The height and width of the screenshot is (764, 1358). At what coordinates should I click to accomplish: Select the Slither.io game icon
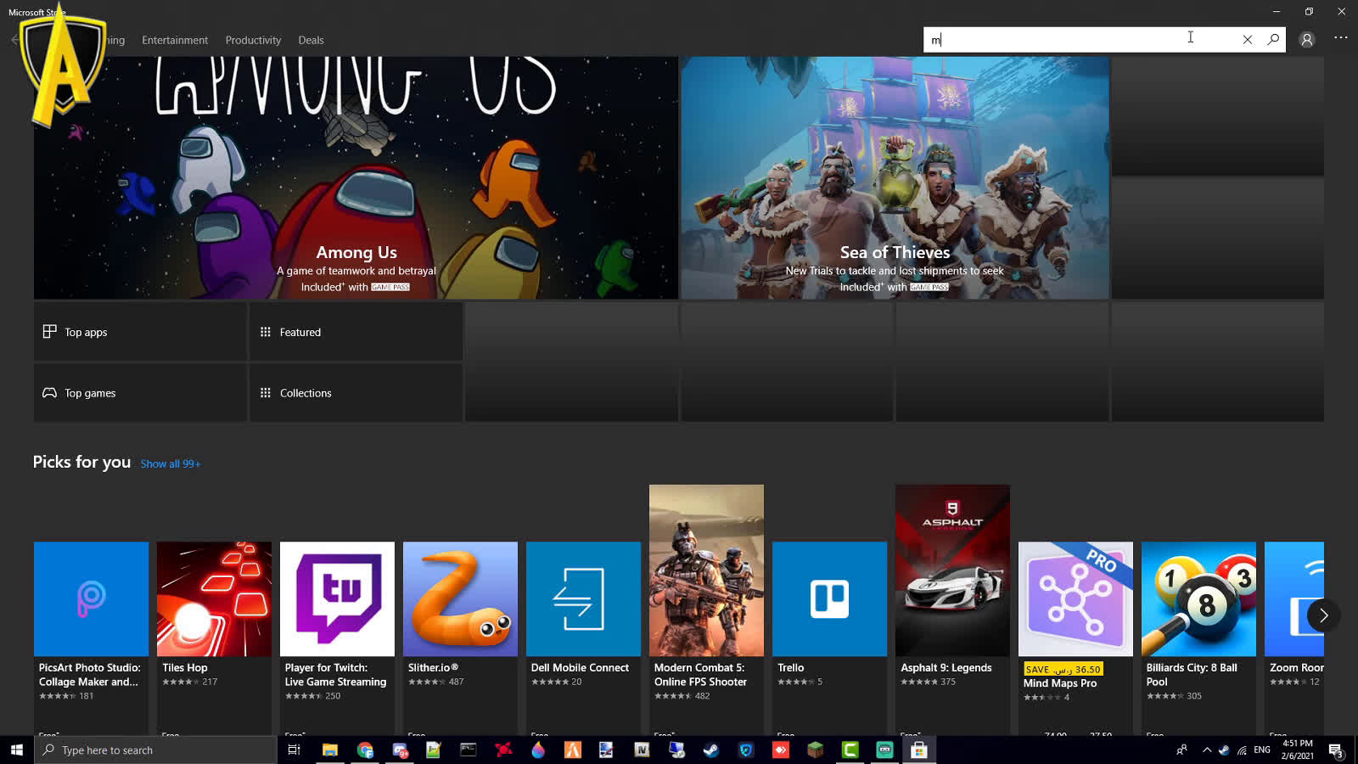click(460, 598)
